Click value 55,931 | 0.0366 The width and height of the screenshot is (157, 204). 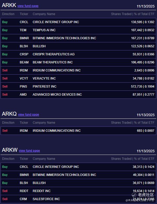144,54
